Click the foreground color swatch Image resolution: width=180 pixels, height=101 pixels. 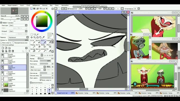tap(49, 35)
